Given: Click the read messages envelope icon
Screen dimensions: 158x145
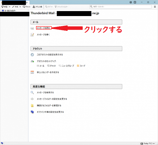Looking at the screenshot, I should tap(32, 28).
